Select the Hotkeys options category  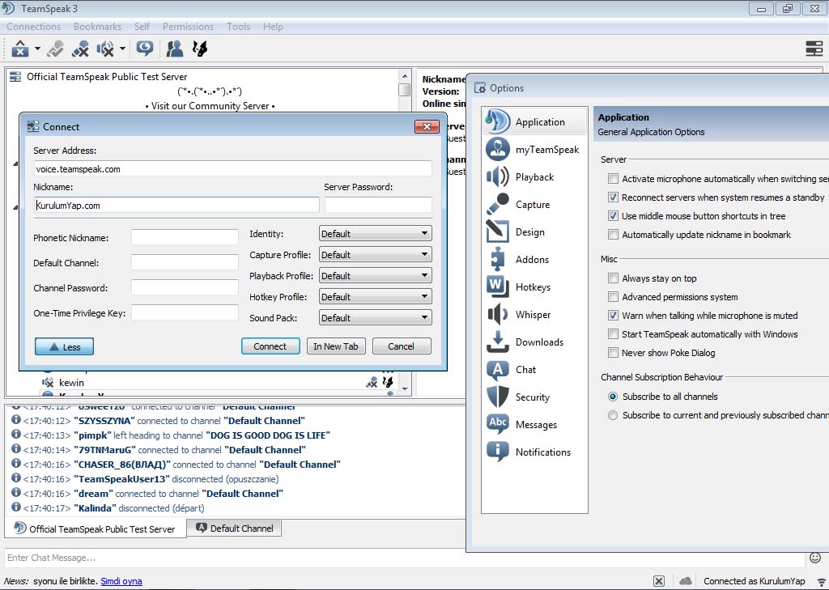click(x=534, y=287)
